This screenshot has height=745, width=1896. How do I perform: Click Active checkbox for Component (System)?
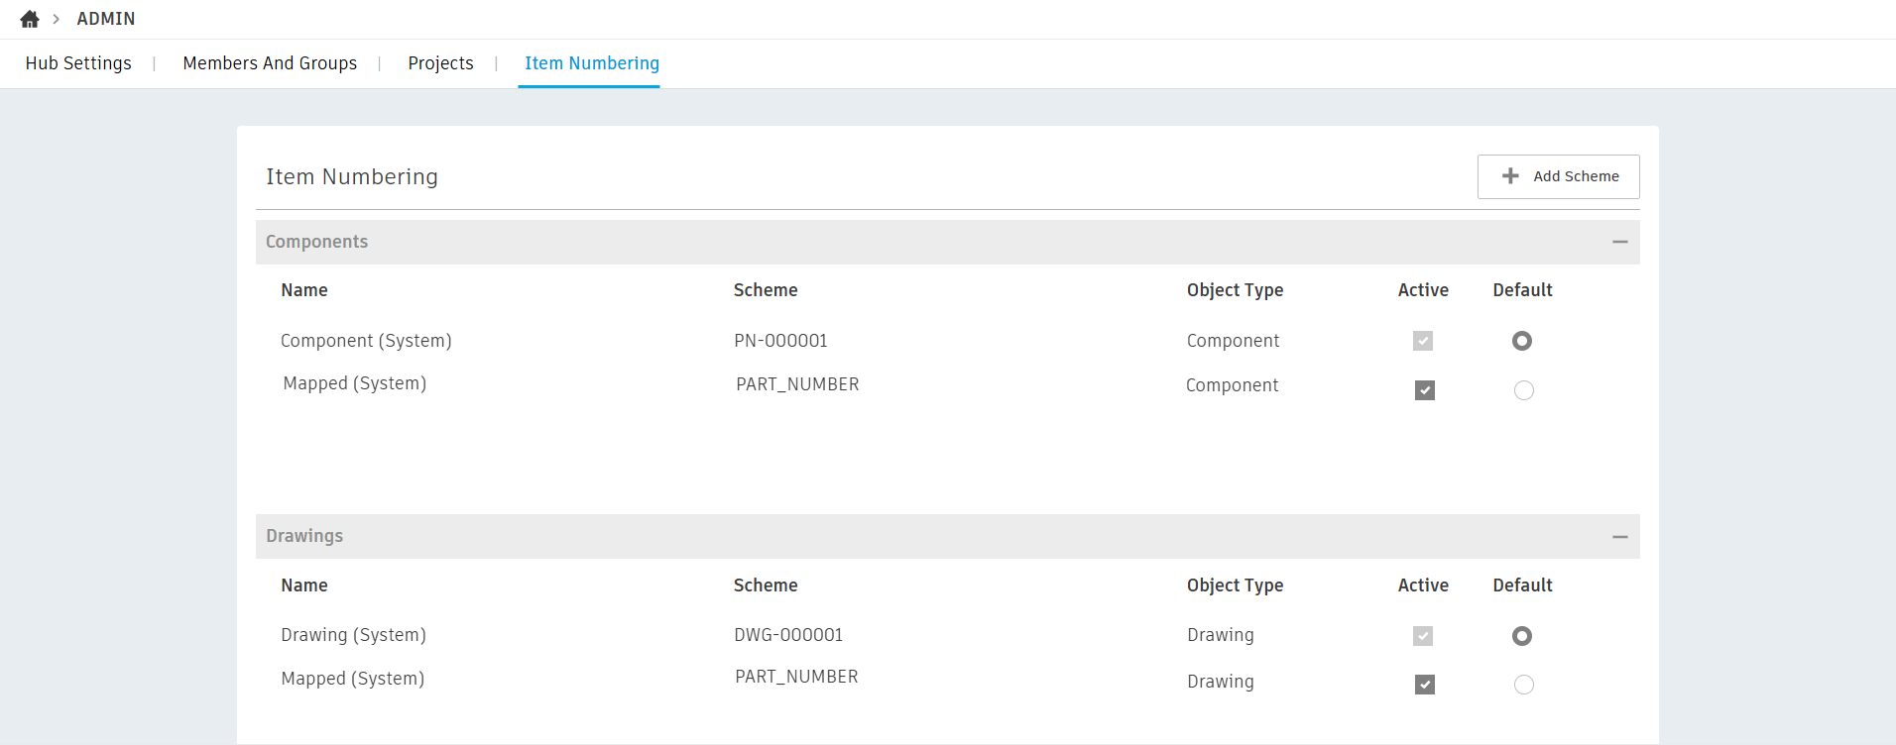1423,341
